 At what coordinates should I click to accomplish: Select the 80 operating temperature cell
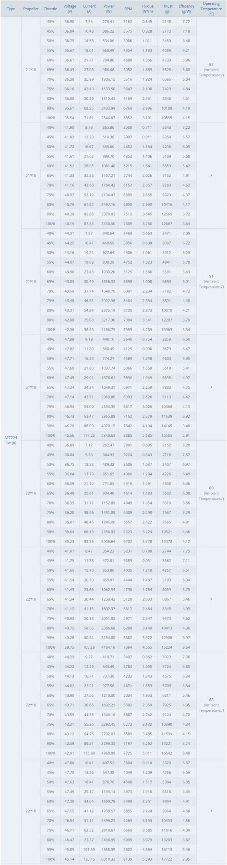(x=212, y=493)
